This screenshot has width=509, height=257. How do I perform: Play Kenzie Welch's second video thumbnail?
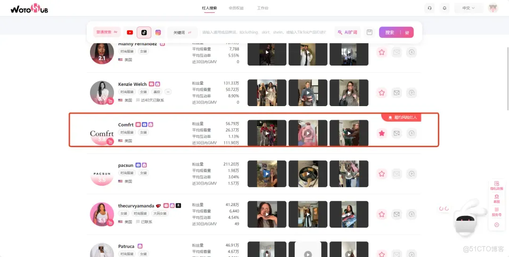click(x=308, y=92)
